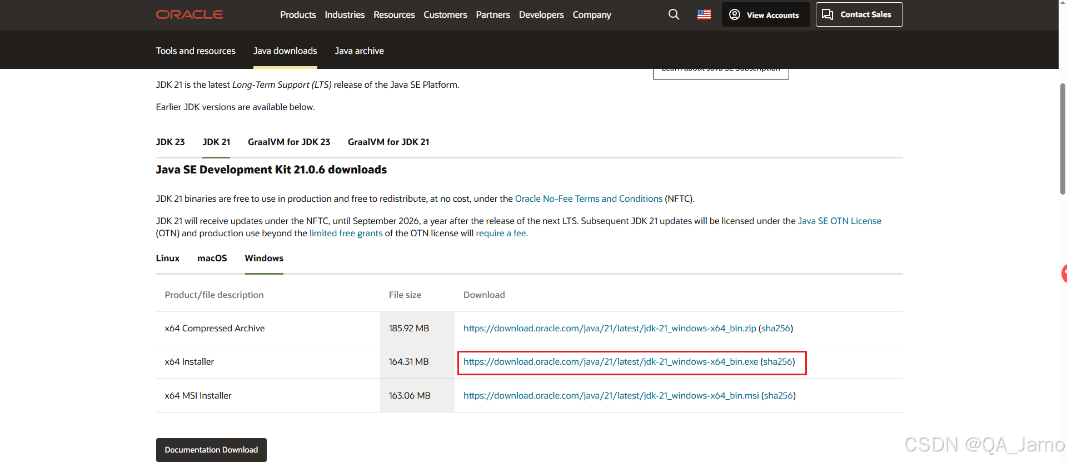Image resolution: width=1067 pixels, height=462 pixels.
Task: Follow the require a fee link
Action: 501,233
